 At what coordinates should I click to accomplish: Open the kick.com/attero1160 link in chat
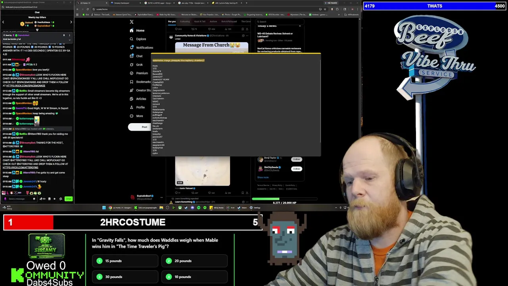(20, 168)
